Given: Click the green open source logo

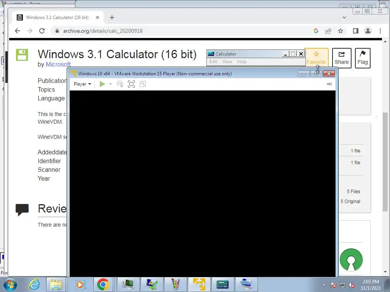Looking at the screenshot, I should (x=351, y=260).
